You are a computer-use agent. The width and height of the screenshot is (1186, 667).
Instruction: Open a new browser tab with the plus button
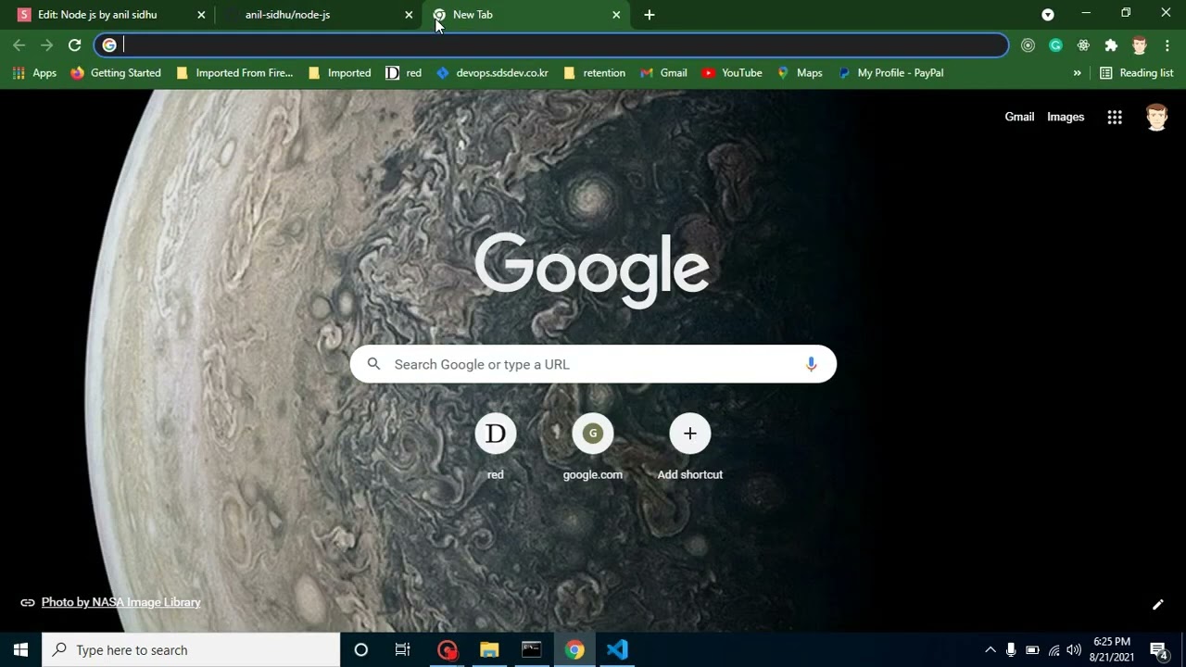point(649,15)
